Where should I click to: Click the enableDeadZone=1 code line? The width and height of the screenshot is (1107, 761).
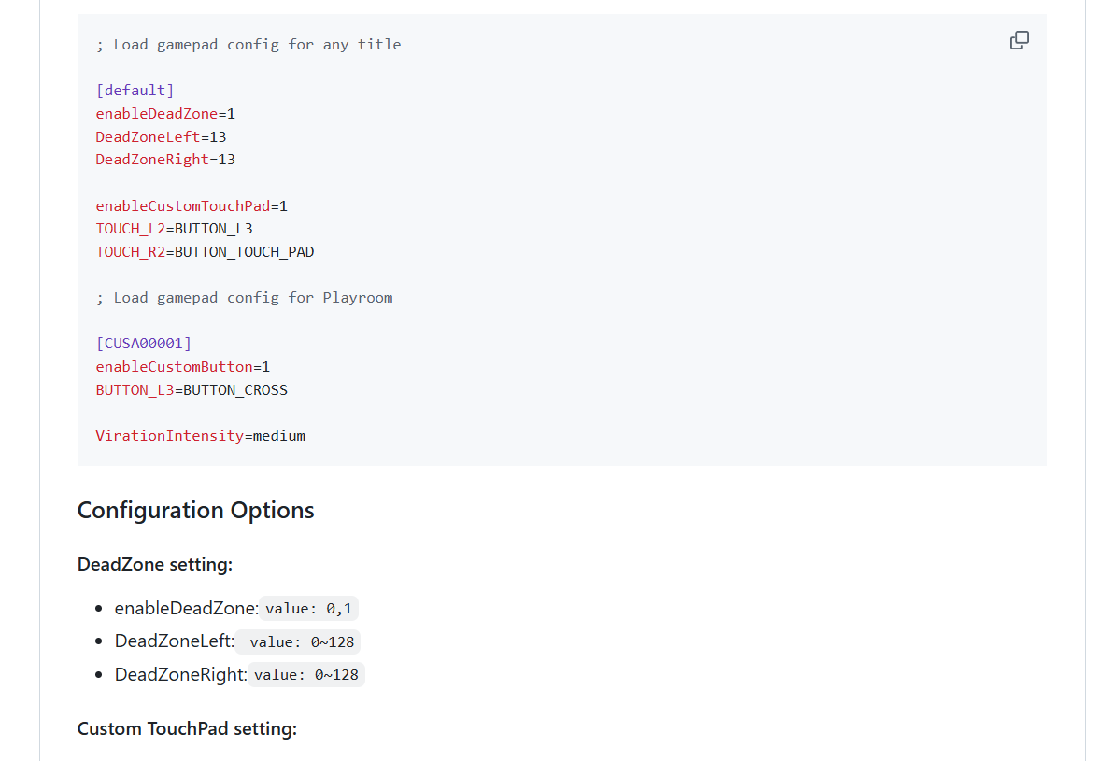pyautogui.click(x=165, y=114)
